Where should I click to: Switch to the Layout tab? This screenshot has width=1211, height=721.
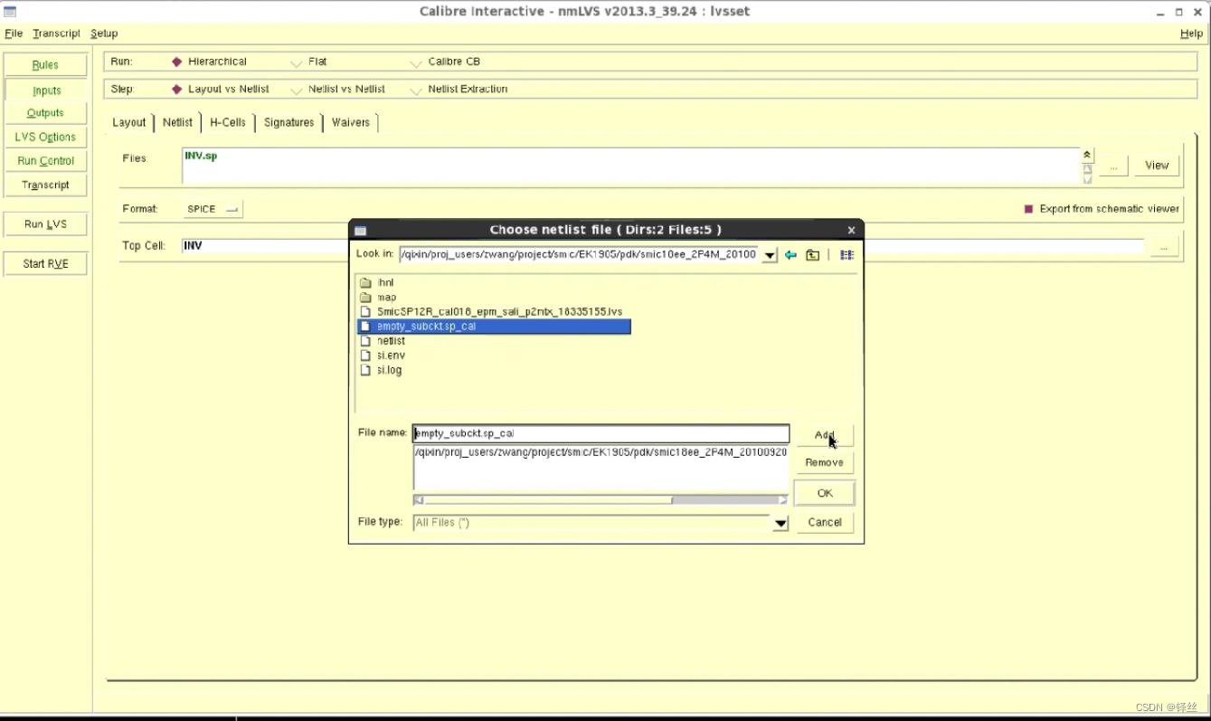point(129,122)
